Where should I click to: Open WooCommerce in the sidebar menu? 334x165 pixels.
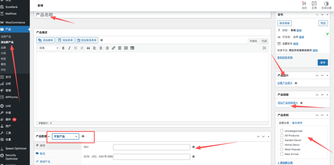click(15, 22)
